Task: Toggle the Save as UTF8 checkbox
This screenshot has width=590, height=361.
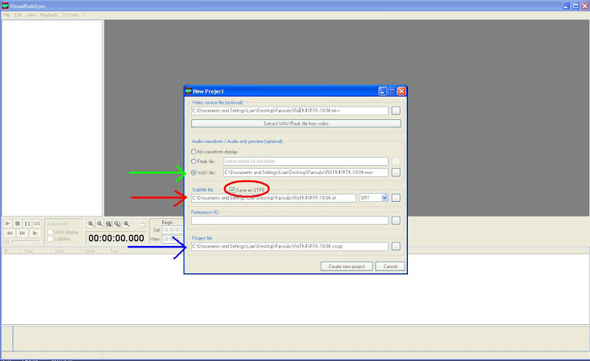Action: (232, 190)
